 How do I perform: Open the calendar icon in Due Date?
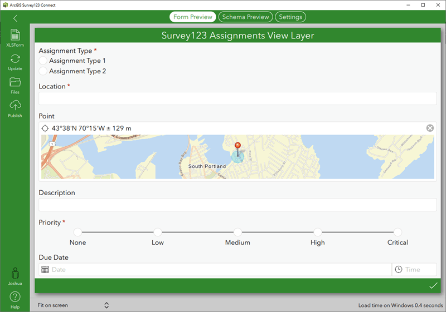pos(45,269)
